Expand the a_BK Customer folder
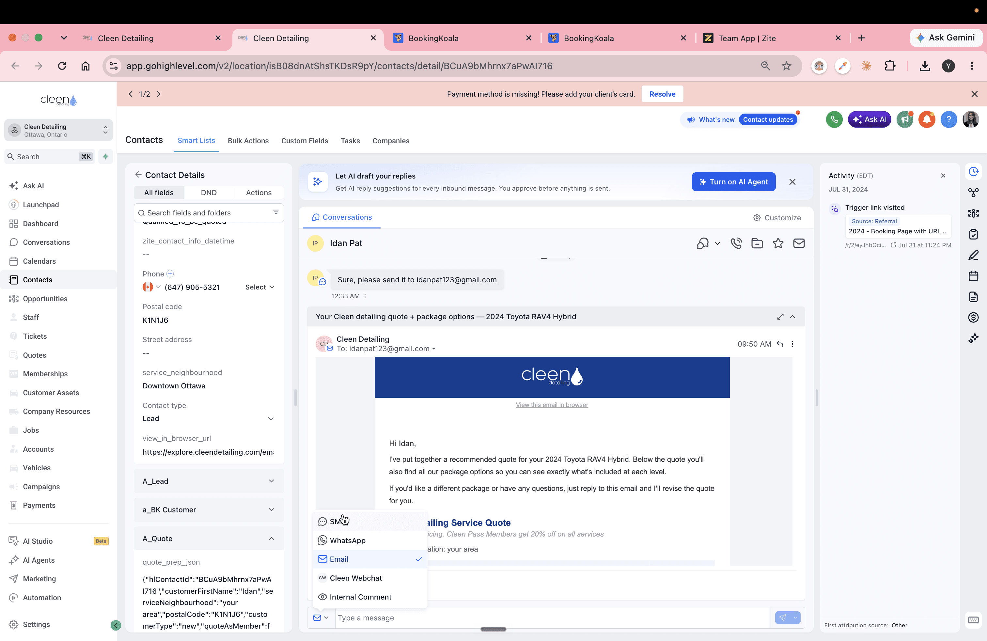987x641 pixels. 209,509
